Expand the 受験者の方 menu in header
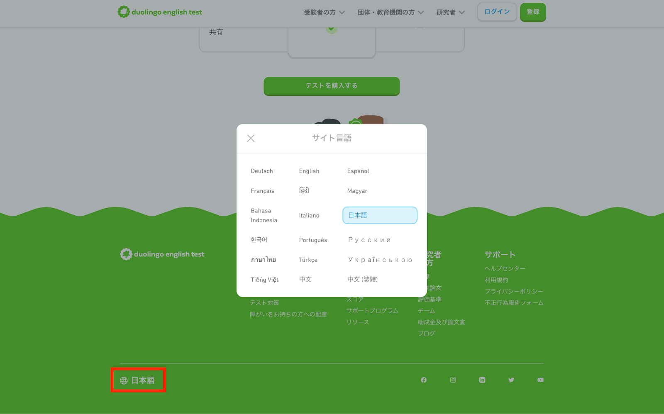 tap(324, 12)
